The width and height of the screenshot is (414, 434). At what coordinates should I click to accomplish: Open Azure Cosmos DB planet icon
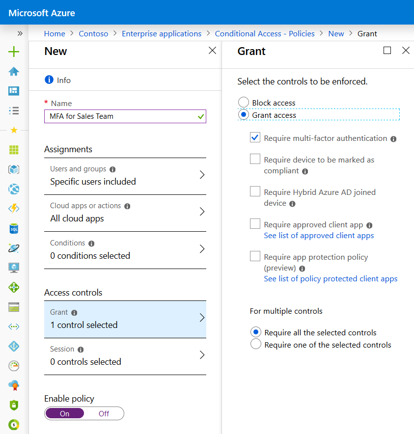(14, 248)
